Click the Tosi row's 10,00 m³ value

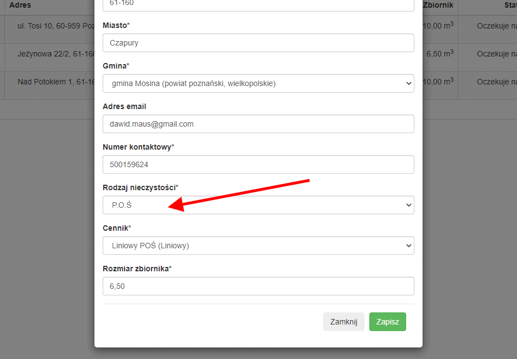[x=438, y=25]
